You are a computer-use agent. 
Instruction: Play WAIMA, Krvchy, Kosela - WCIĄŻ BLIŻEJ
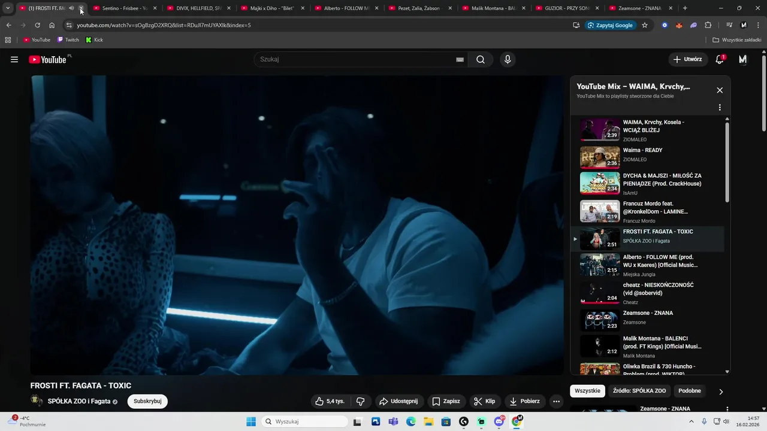click(x=648, y=130)
